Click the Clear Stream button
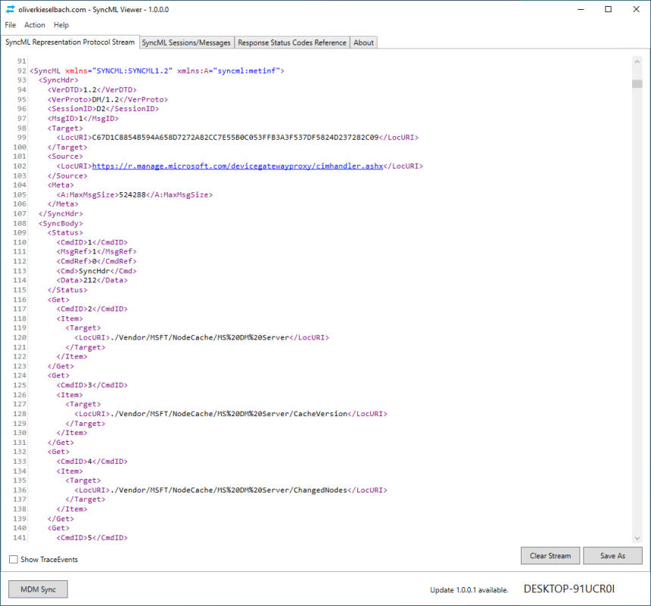 coord(550,555)
